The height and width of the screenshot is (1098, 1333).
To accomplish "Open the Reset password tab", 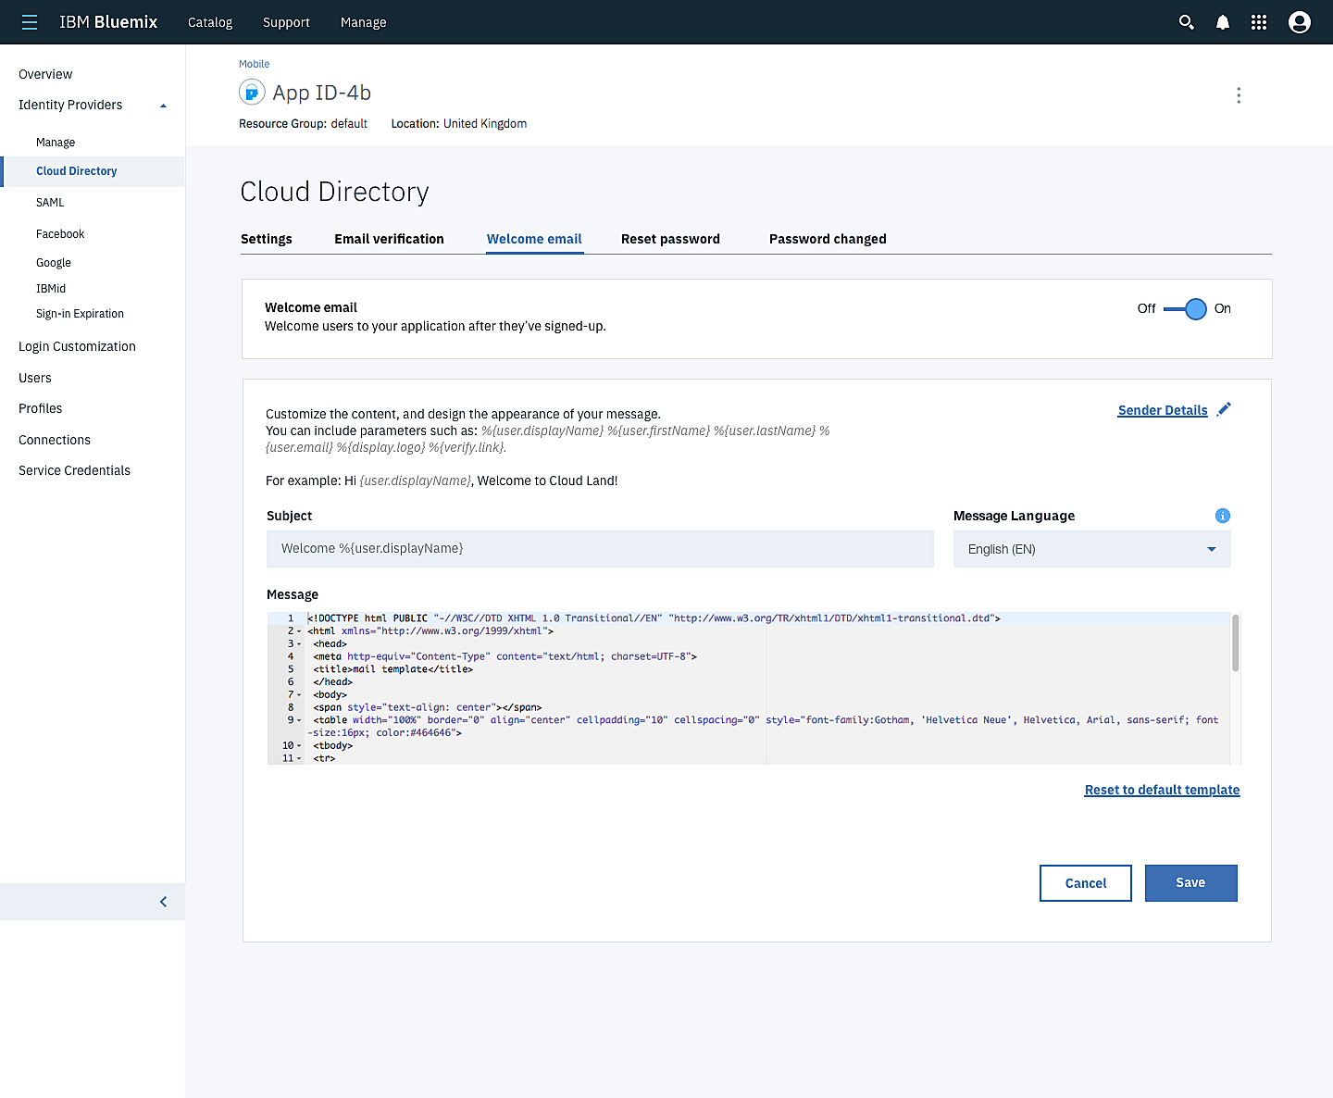I will (670, 239).
